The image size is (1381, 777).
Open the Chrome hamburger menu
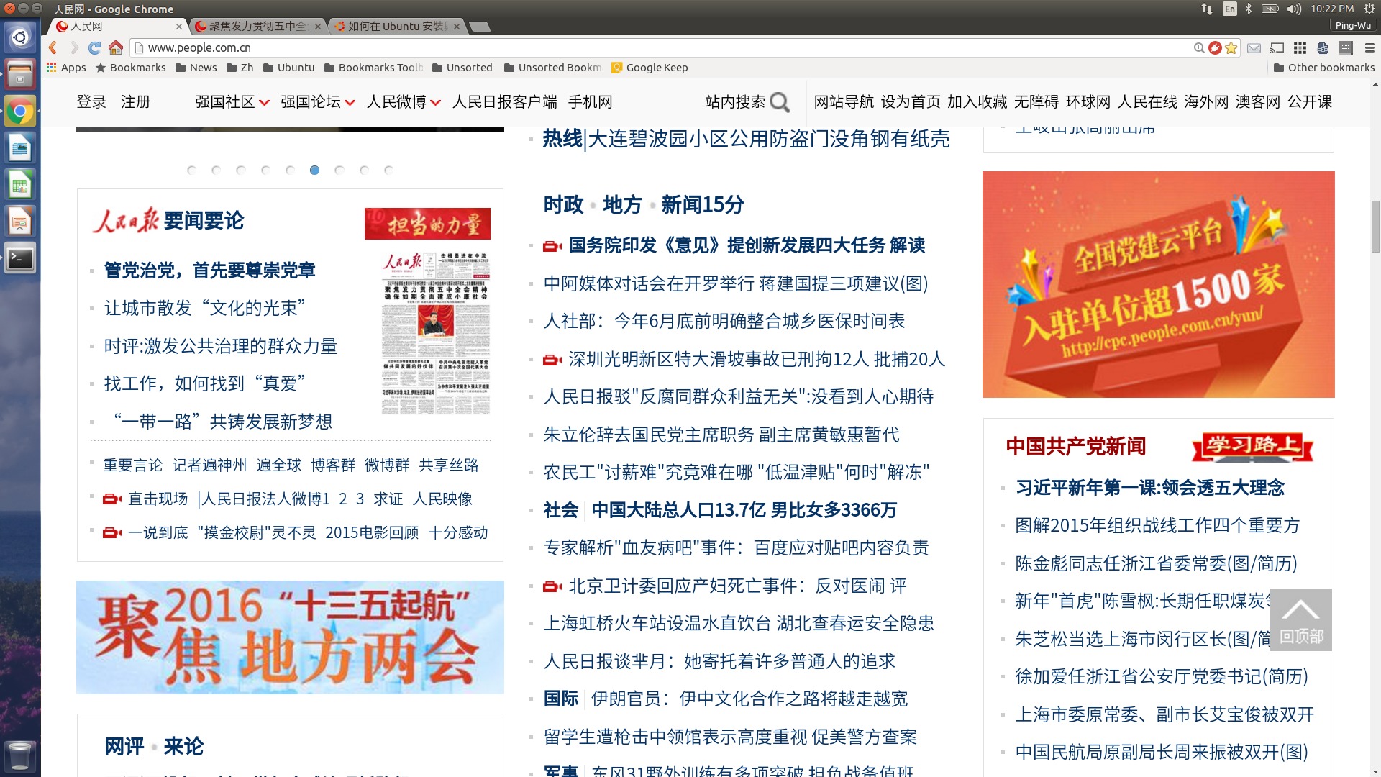pos(1369,48)
